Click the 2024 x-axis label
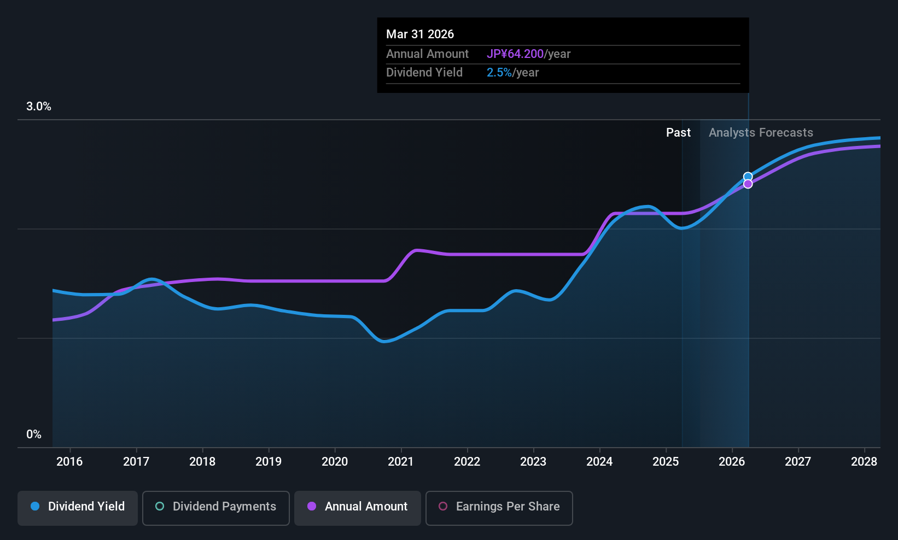Screen dimensions: 898x540 pyautogui.click(x=599, y=462)
